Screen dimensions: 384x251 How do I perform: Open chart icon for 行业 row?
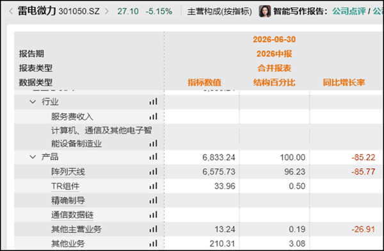[154, 101]
